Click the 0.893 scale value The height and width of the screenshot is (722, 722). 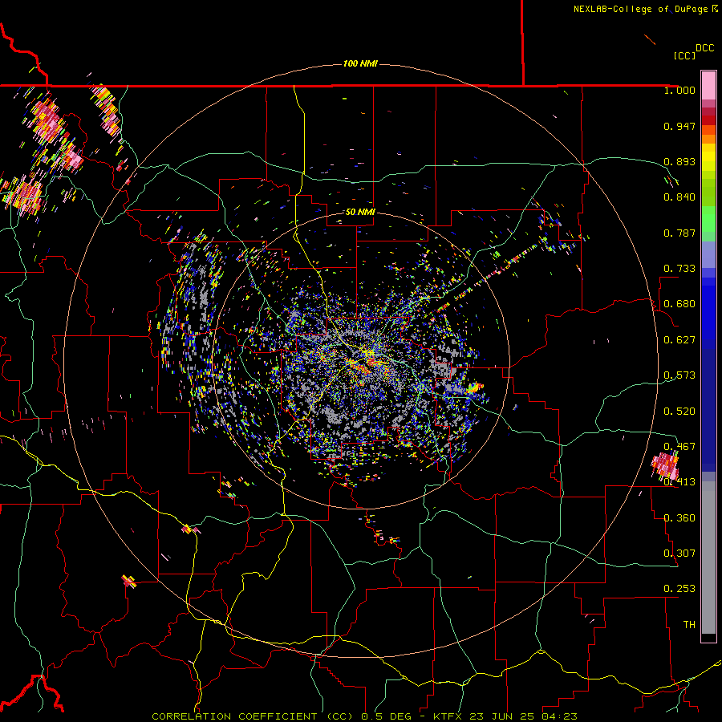(x=679, y=161)
